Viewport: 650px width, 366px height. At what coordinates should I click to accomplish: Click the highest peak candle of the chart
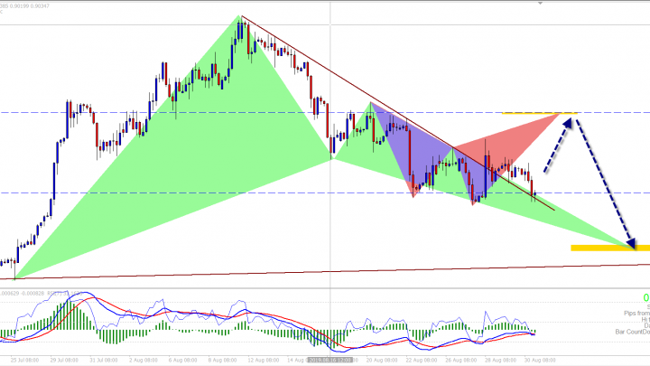pyautogui.click(x=241, y=29)
